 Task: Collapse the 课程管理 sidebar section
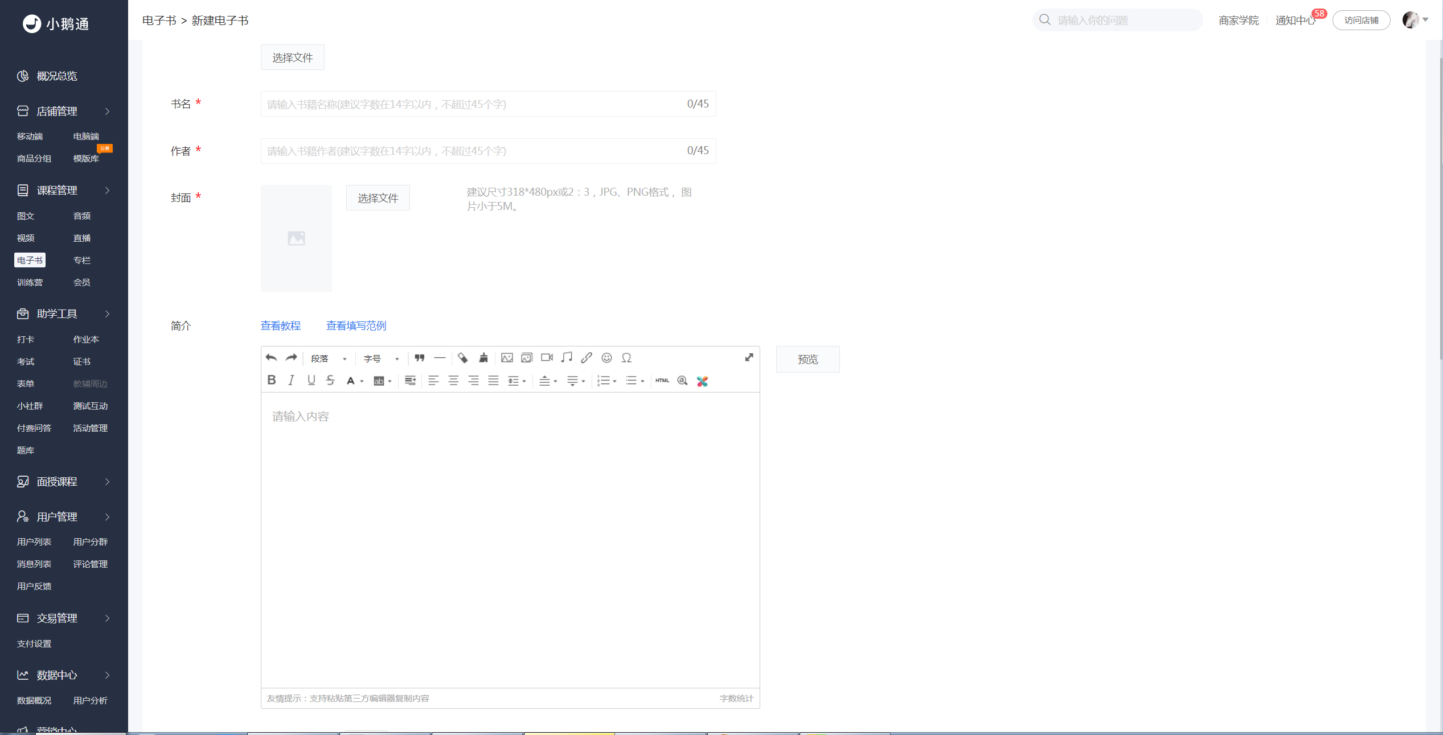64,191
